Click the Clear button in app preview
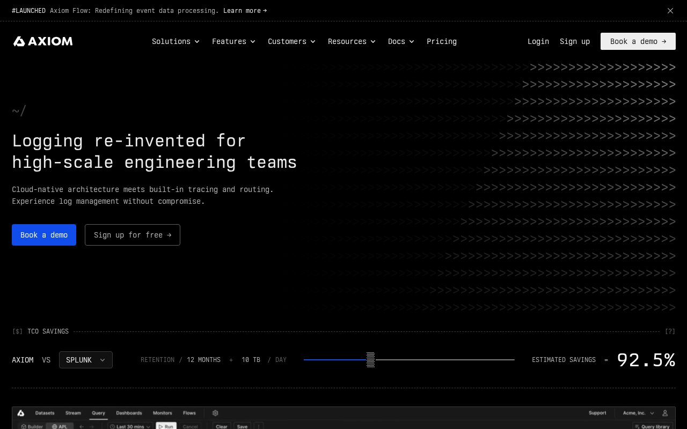687x429 pixels. (222, 426)
